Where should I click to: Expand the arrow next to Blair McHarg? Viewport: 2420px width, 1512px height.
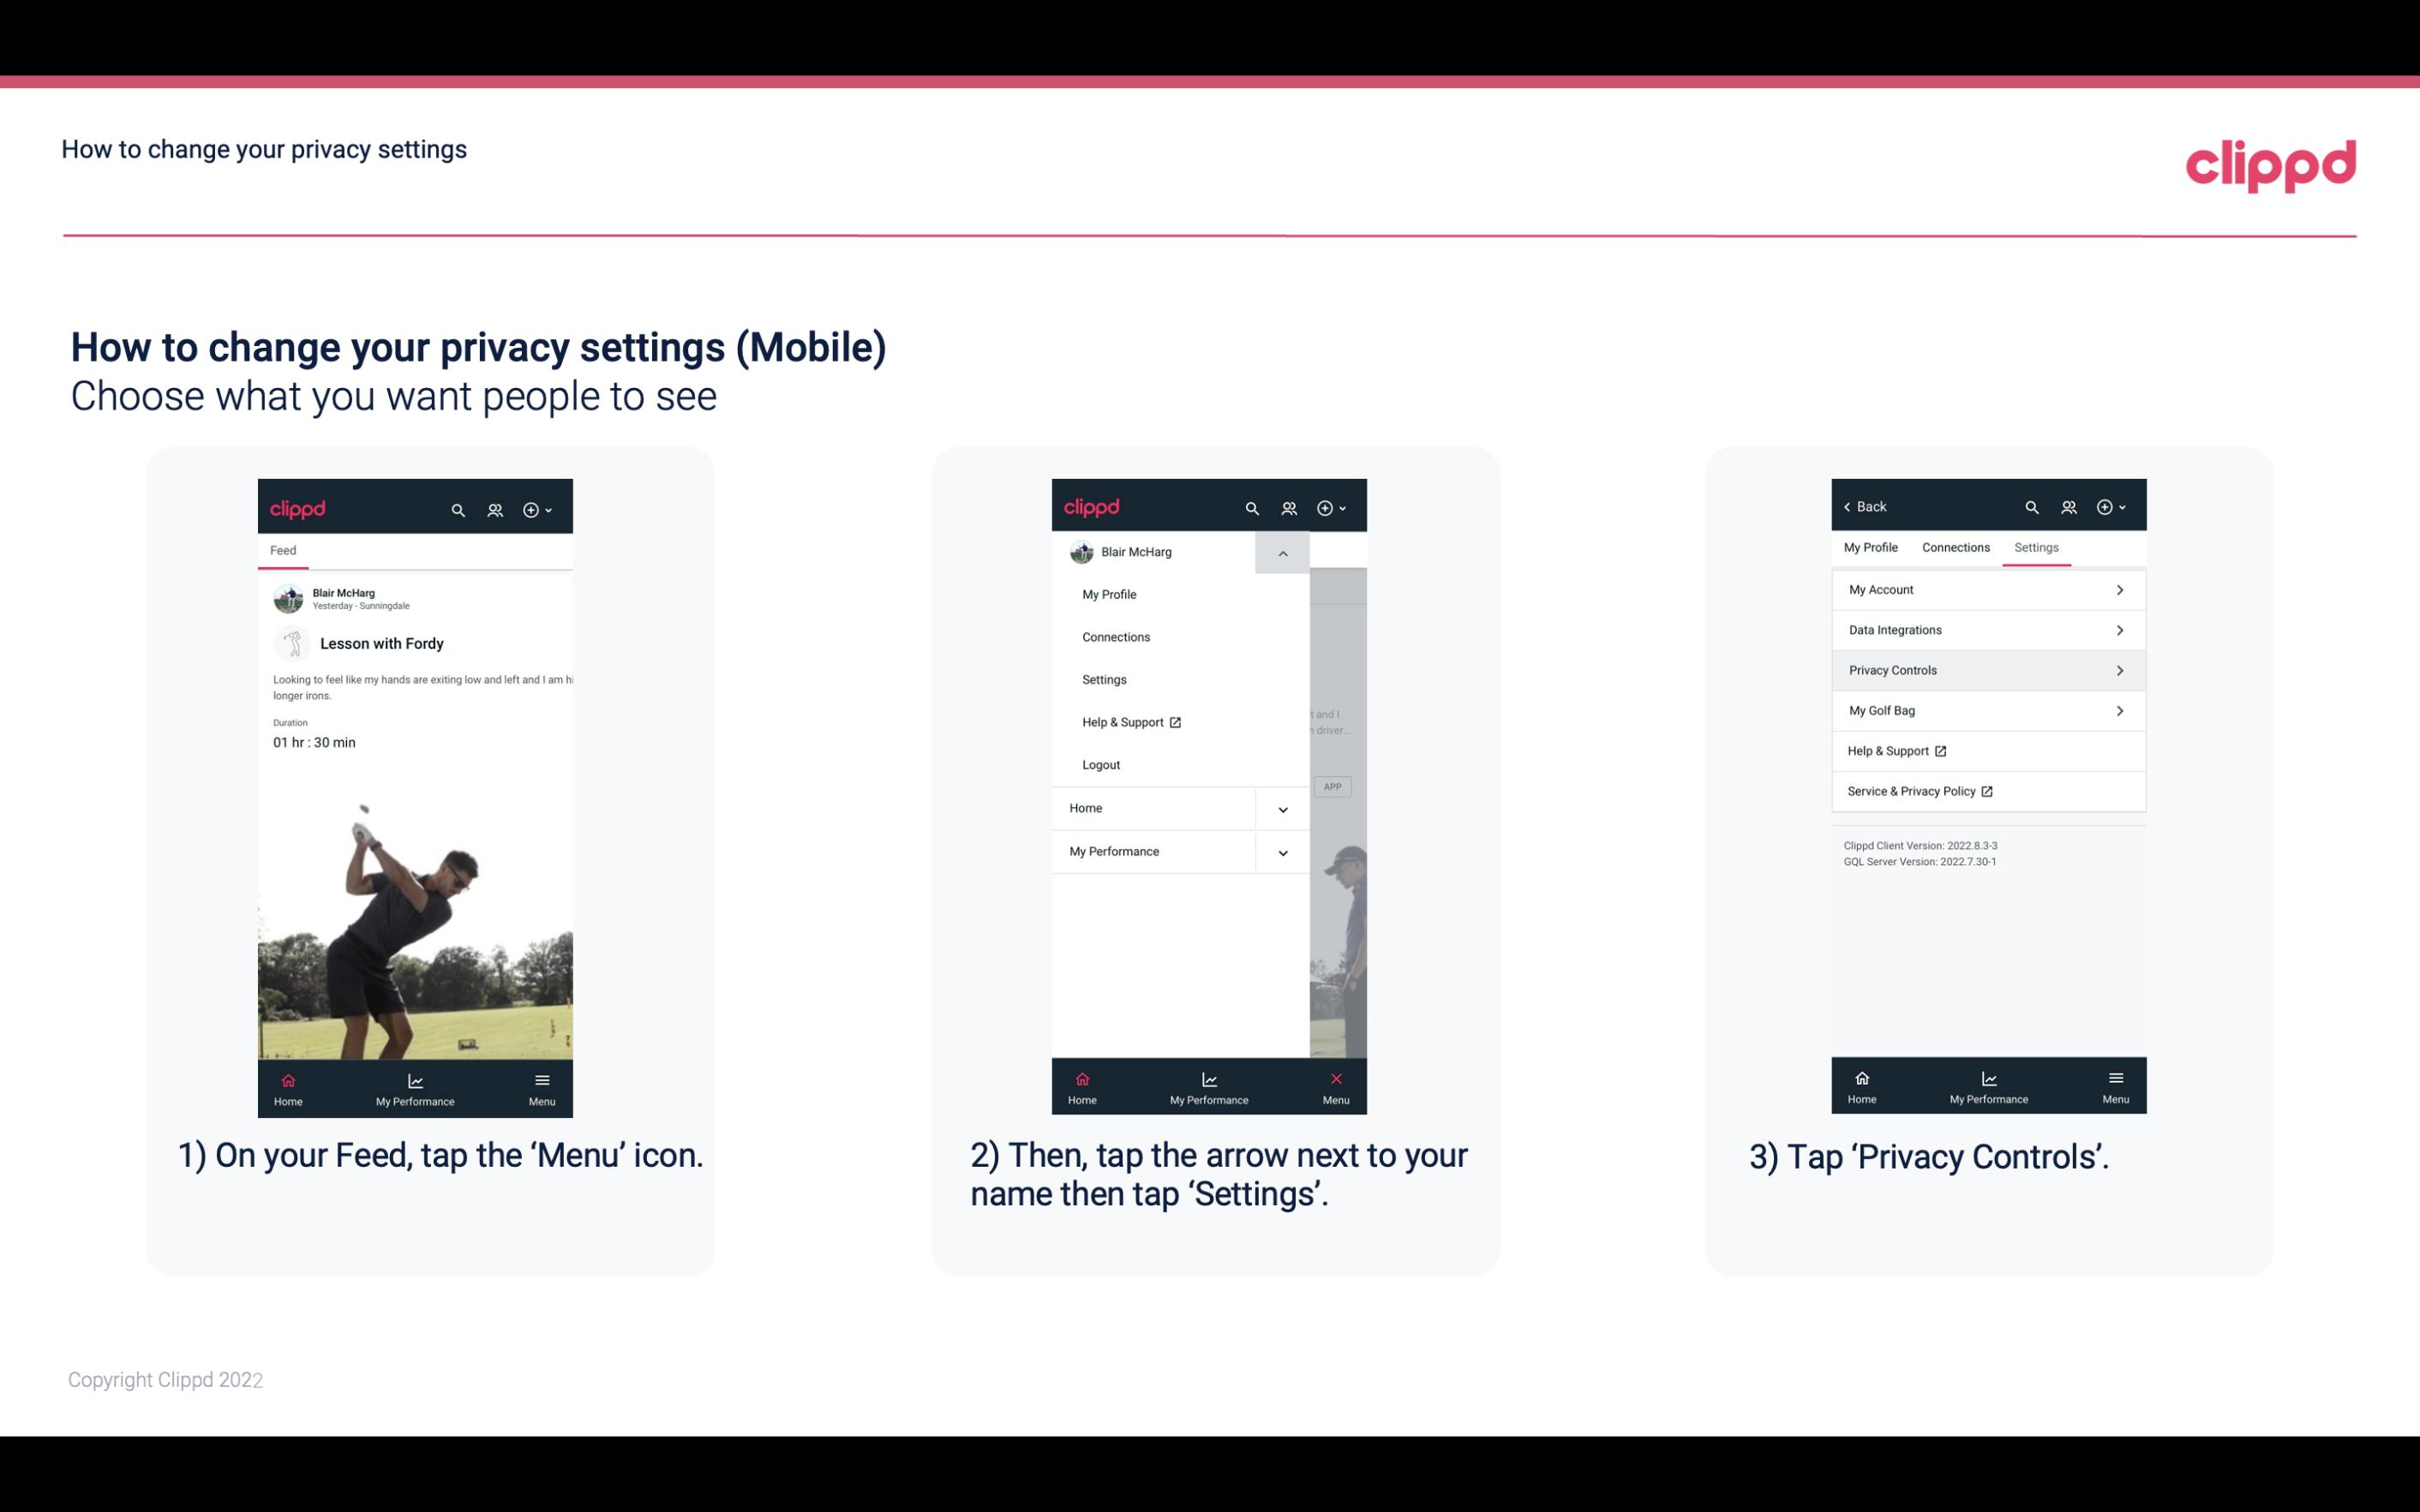1282,553
